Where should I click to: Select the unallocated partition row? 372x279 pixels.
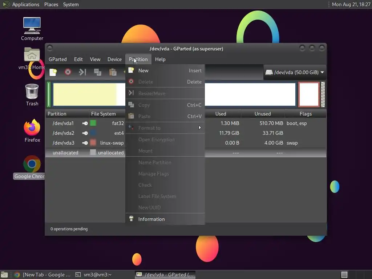click(186, 153)
